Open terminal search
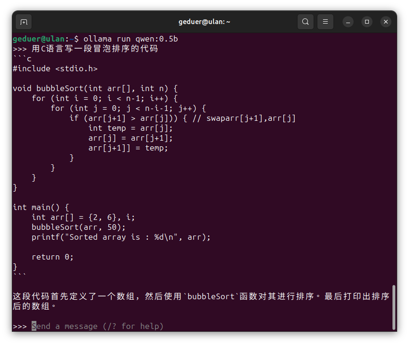Screen dimensions: 409x345 click(x=306, y=22)
